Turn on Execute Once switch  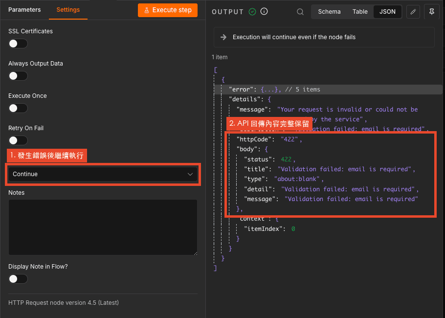click(x=18, y=108)
